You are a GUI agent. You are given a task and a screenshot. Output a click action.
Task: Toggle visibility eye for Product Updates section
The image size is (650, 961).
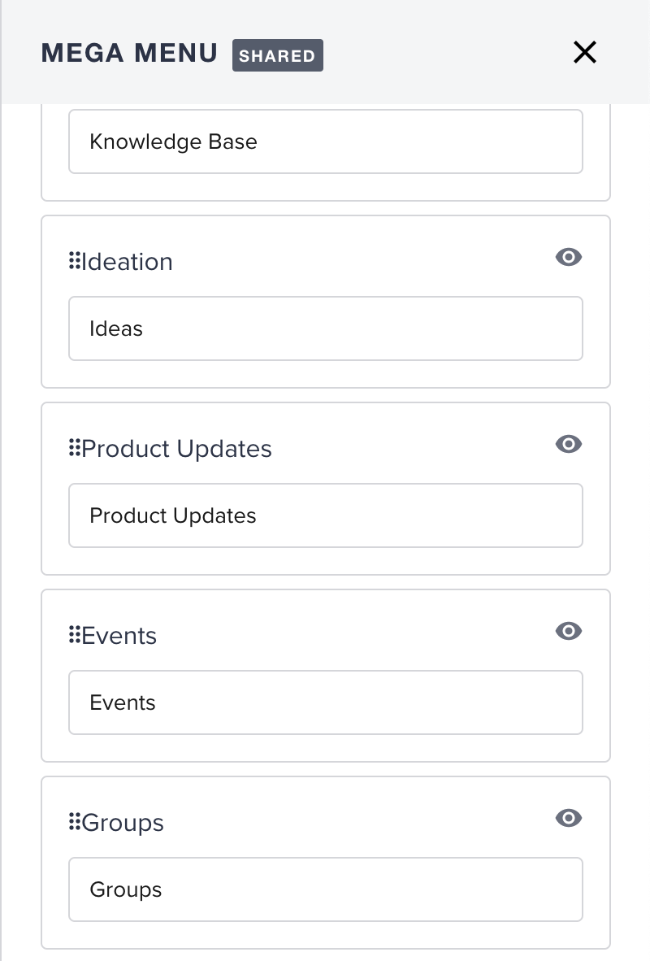[x=569, y=444]
